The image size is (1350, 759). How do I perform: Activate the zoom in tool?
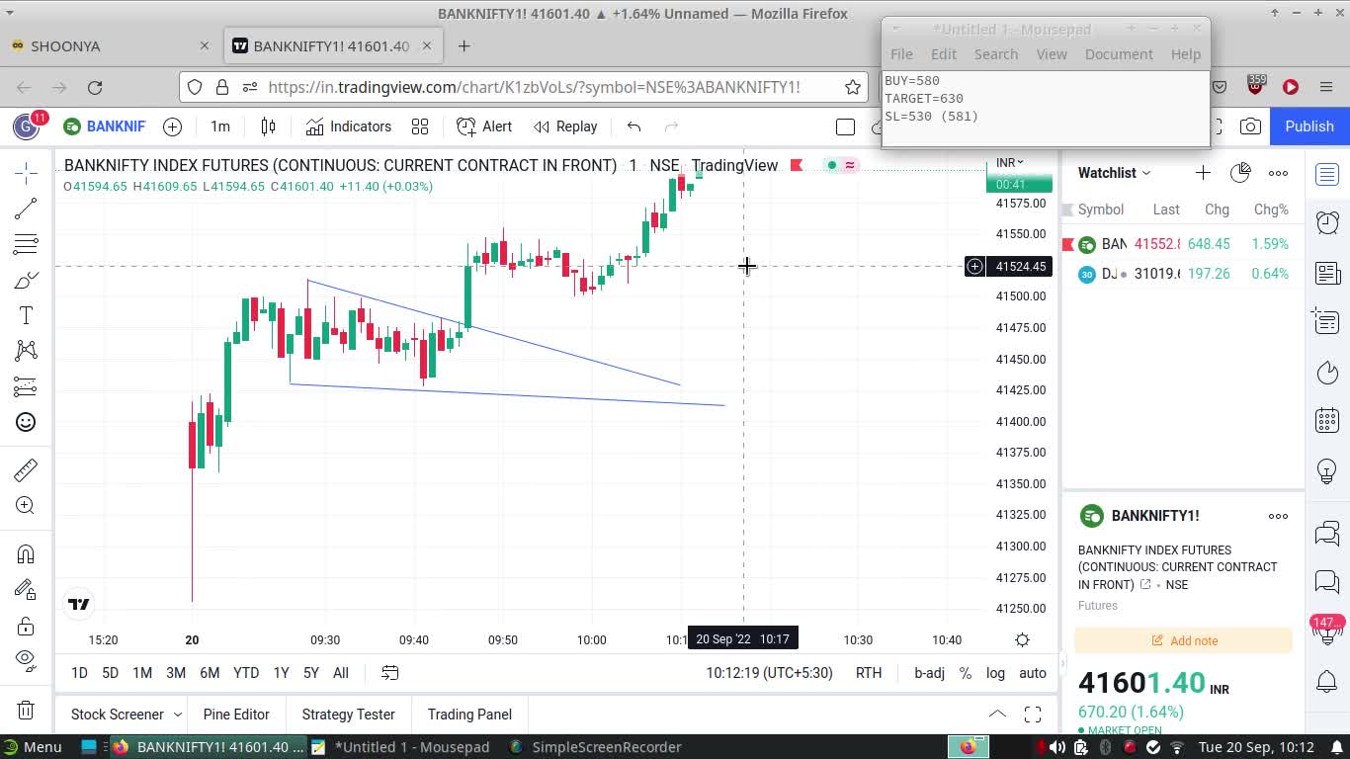point(26,505)
